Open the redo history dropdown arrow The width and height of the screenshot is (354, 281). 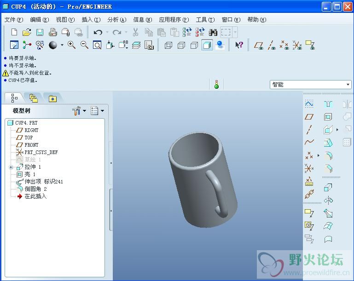pyautogui.click(x=126, y=32)
